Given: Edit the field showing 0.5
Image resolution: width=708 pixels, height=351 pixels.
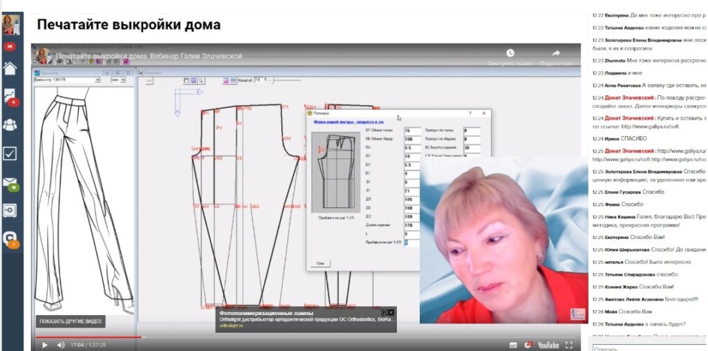Looking at the screenshot, I should tap(412, 148).
